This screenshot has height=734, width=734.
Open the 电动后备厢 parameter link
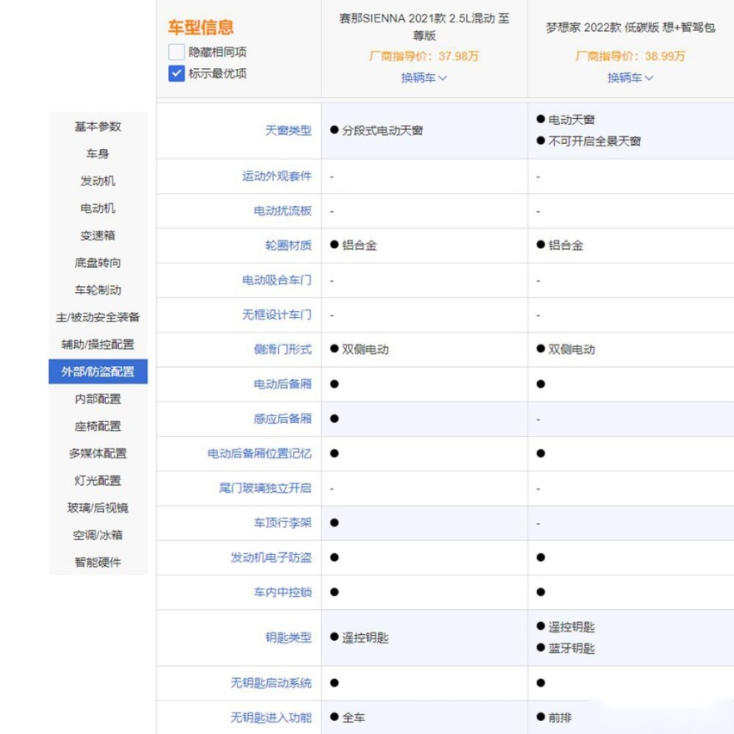point(283,384)
